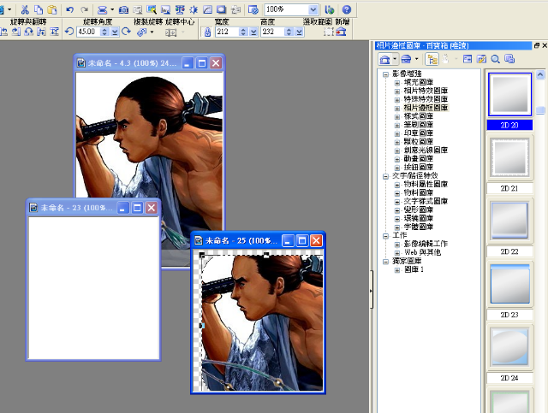Select 變形圖庫 in gallery tree

(x=419, y=209)
